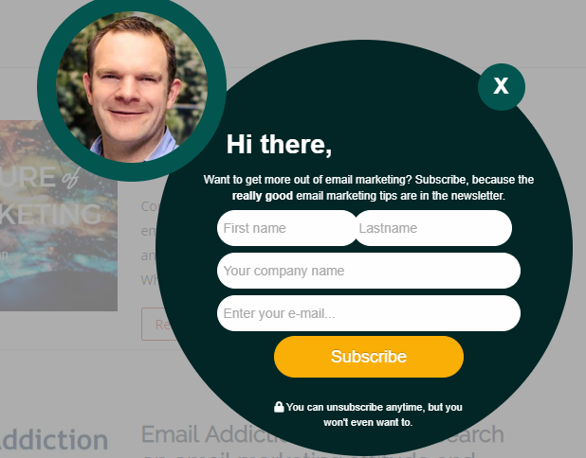Click the "earch" heading fragment beside the popup
This screenshot has width=586, height=458.
475,434
